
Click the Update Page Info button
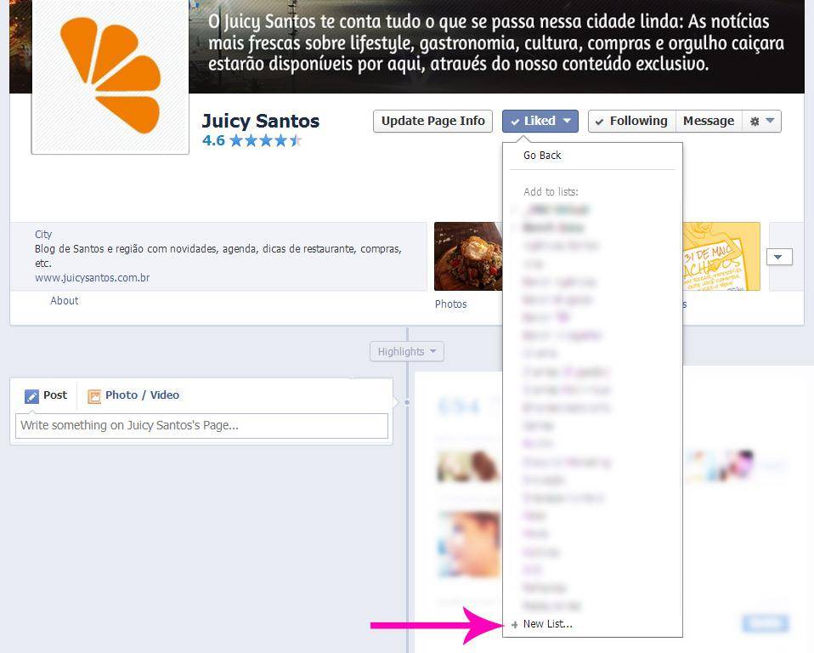point(432,121)
